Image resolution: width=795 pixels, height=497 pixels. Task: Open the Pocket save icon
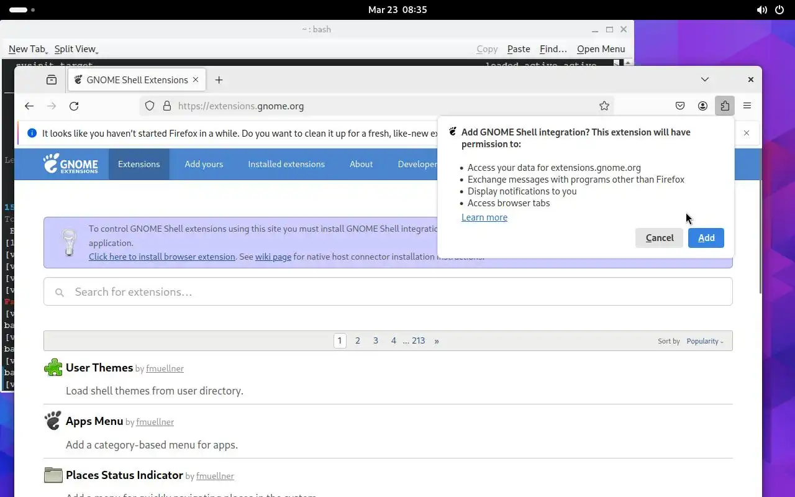[680, 106]
